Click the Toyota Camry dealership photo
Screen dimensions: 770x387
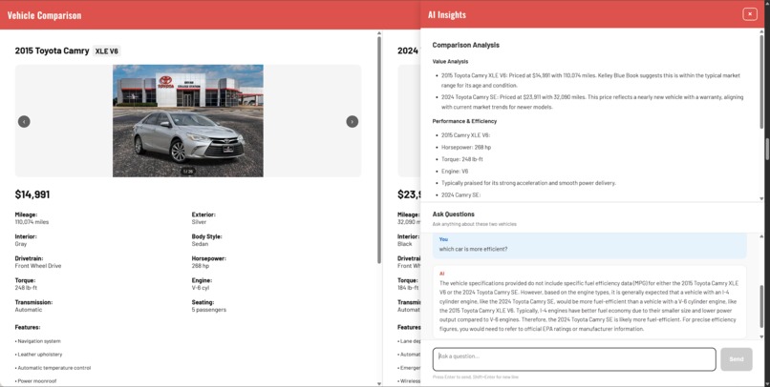(188, 120)
